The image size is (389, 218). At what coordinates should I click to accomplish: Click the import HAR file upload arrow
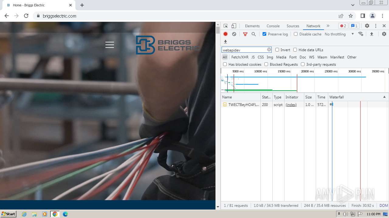(x=371, y=34)
